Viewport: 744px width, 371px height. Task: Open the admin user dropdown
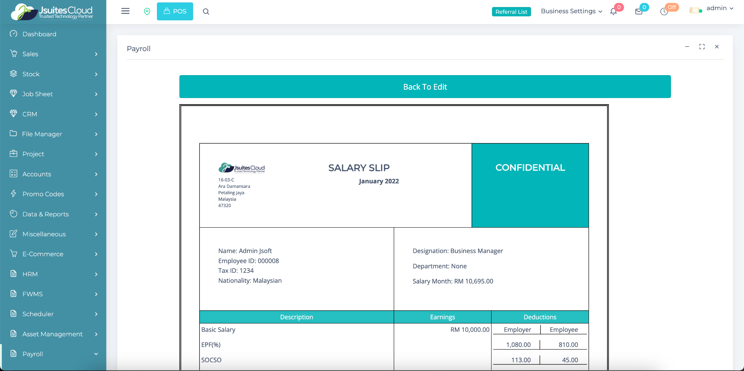click(x=719, y=8)
